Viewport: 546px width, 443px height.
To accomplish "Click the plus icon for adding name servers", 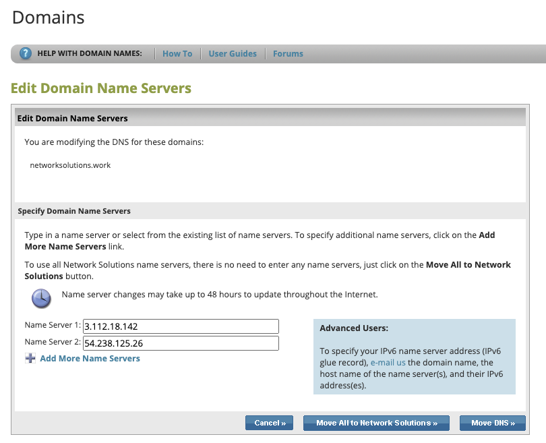I will (x=30, y=359).
